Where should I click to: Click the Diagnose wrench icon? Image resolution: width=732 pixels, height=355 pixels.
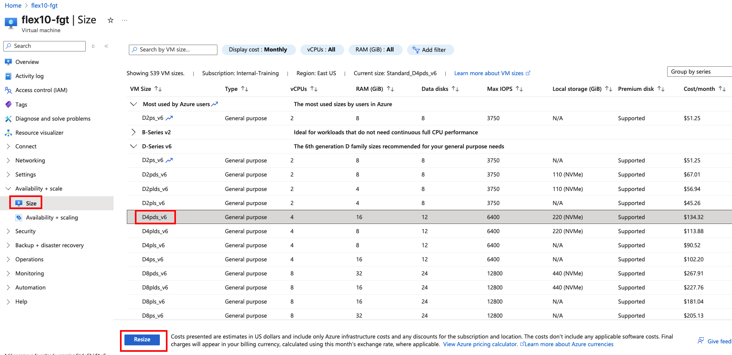pos(8,119)
